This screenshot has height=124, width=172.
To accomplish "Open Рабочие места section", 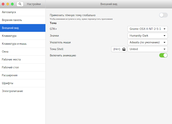I will coord(23,59).
